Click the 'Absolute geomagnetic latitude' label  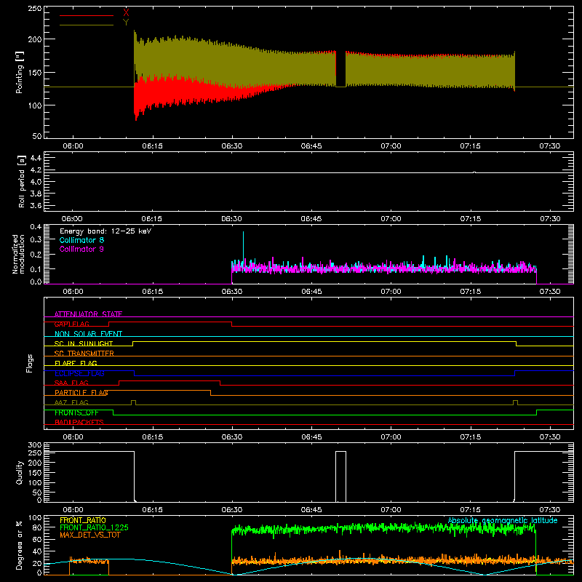pos(503,520)
